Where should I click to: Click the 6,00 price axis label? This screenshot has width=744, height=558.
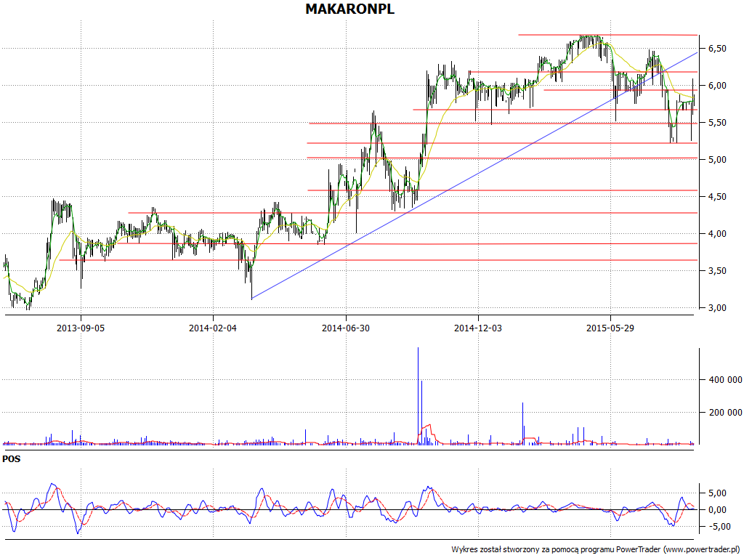(x=717, y=86)
